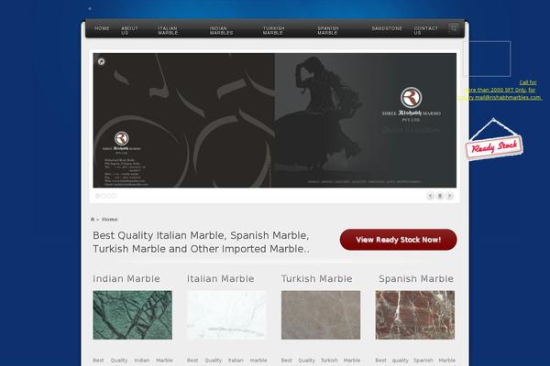Open the Spanish Marble menu item
The width and height of the screenshot is (550, 366).
[x=328, y=30]
